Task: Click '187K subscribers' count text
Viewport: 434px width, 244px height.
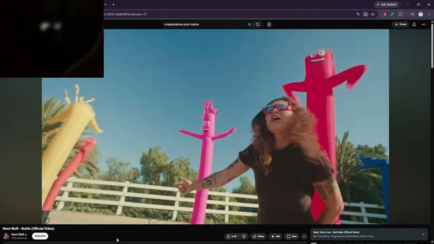Action: [x=19, y=238]
